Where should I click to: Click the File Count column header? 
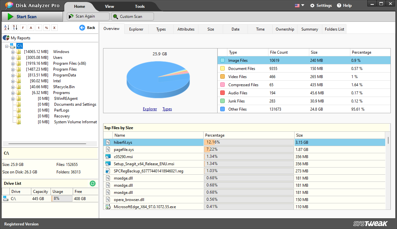[x=288, y=52]
